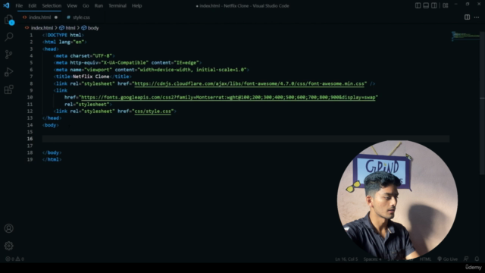Viewport: 485px width, 273px height.
Task: Split the editor to the right
Action: click(x=467, y=17)
